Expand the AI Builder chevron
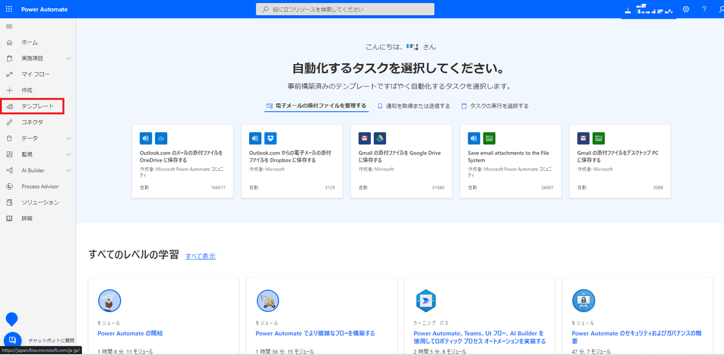Screen dimensions: 724x356 tap(68, 170)
